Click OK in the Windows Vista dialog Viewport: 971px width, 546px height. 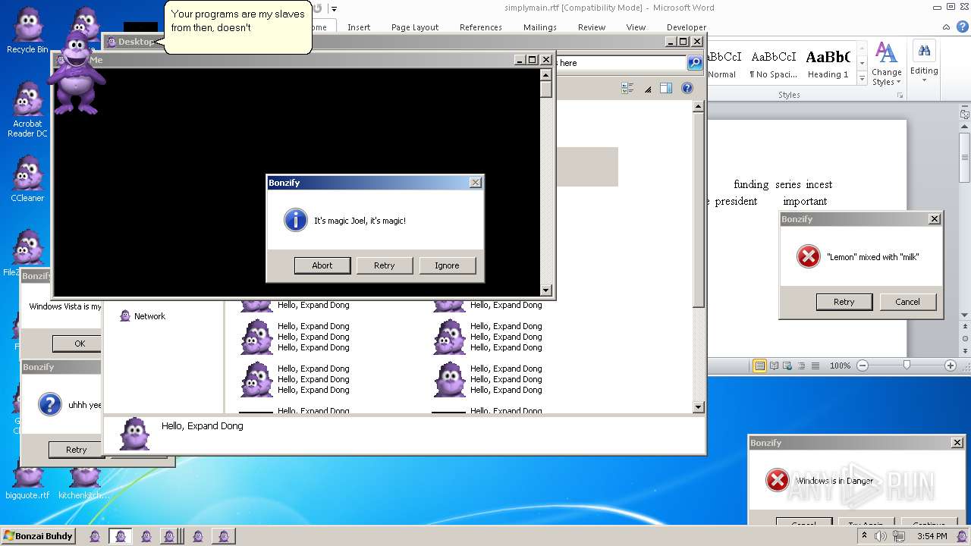click(x=77, y=344)
